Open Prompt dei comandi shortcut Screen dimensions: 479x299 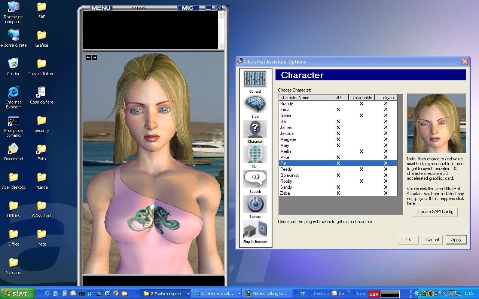coord(13,126)
